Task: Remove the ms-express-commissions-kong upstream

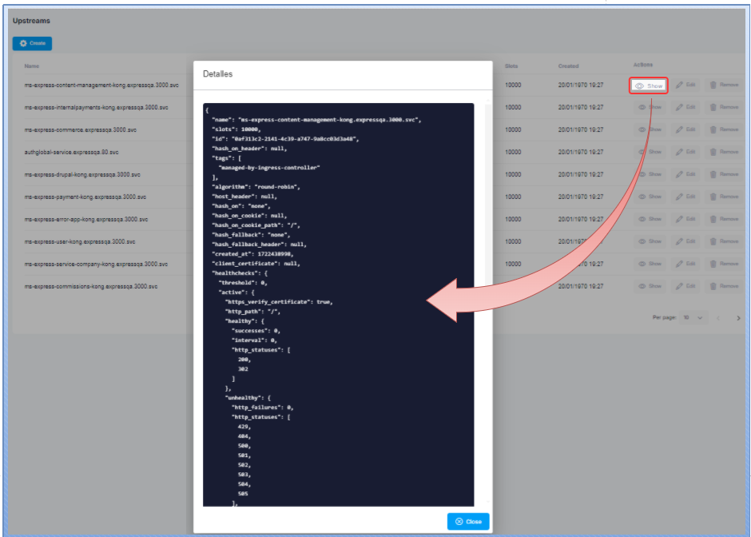Action: click(724, 286)
